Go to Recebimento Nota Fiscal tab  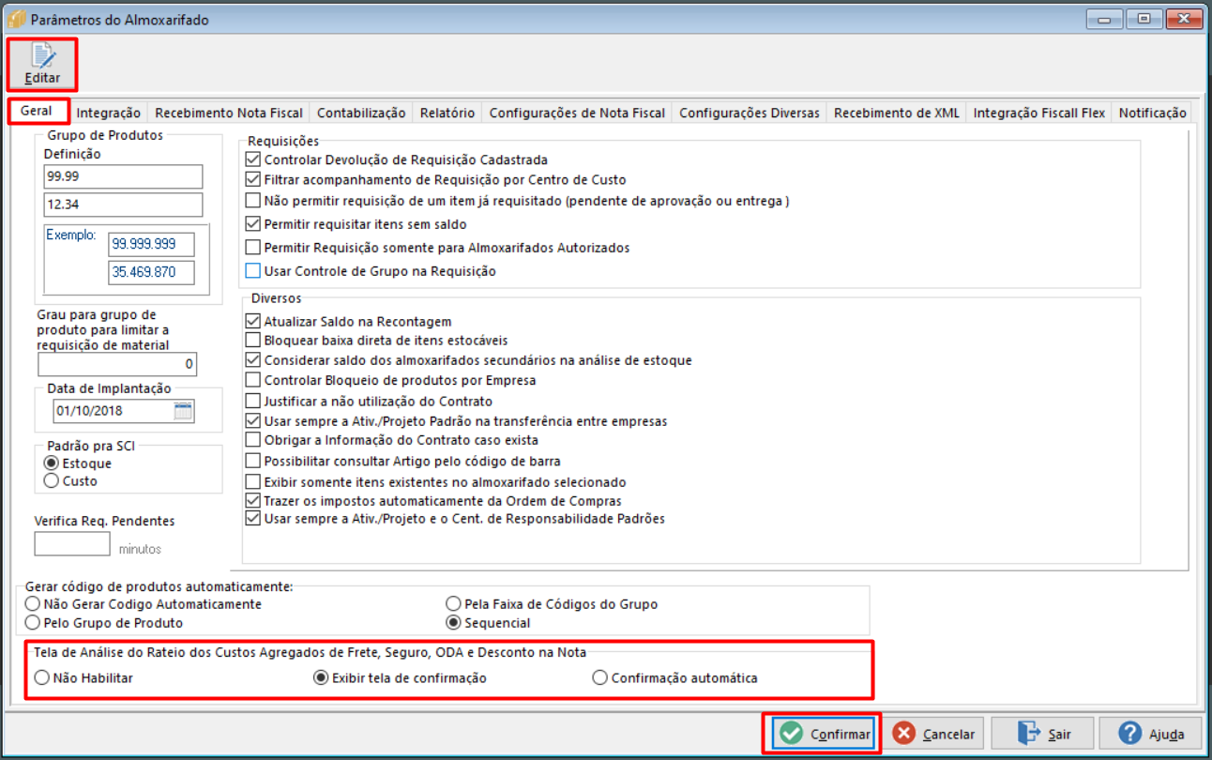pos(229,113)
